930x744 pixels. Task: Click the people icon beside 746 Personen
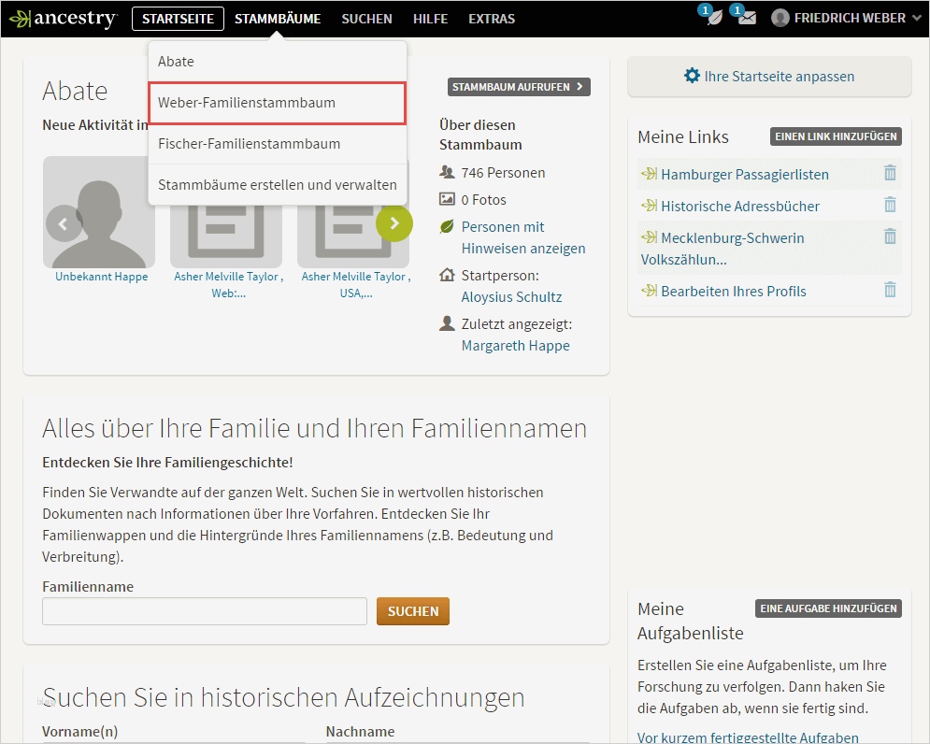447,172
